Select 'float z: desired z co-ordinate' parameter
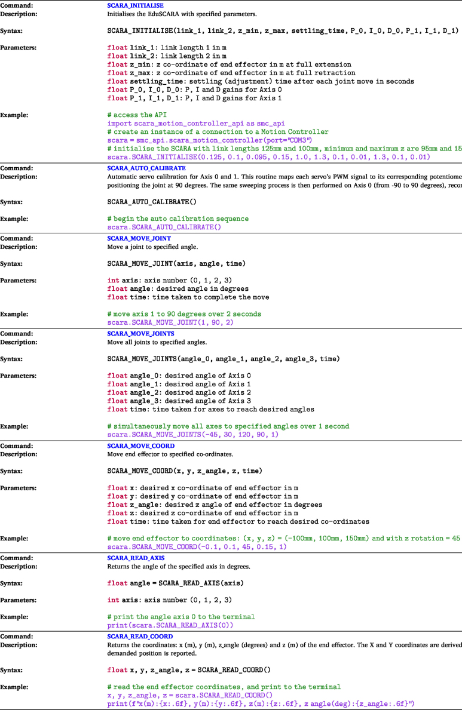 [203, 513]
